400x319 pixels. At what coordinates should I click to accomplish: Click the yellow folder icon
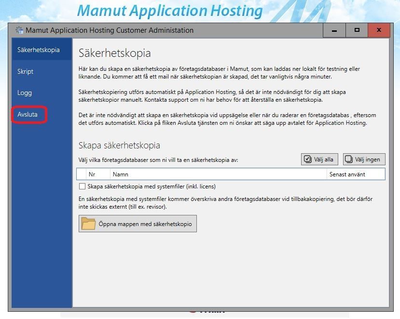click(x=88, y=224)
